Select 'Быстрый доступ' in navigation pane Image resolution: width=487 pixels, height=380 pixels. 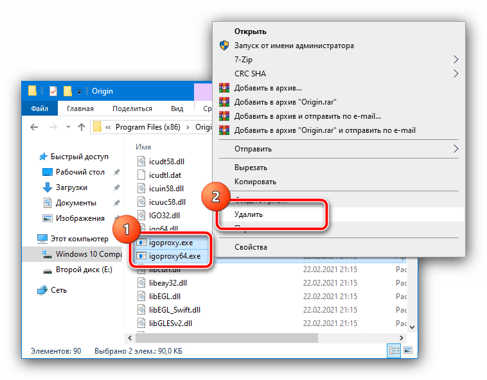click(x=80, y=157)
